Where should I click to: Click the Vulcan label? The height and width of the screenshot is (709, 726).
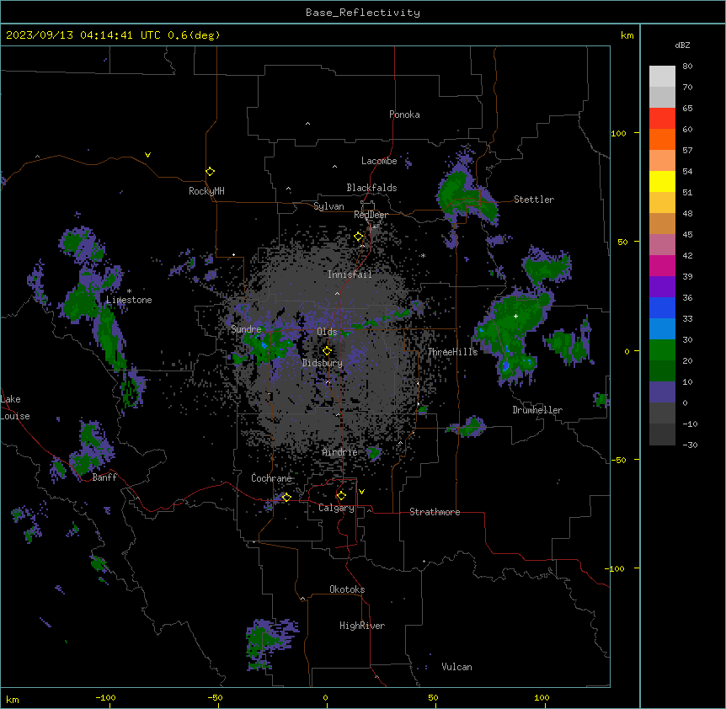457,667
